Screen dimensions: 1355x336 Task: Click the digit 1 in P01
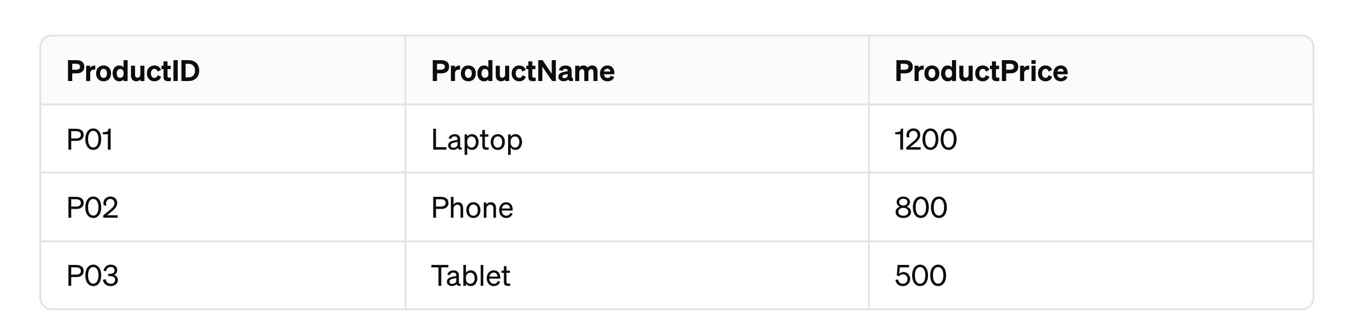[x=107, y=140]
